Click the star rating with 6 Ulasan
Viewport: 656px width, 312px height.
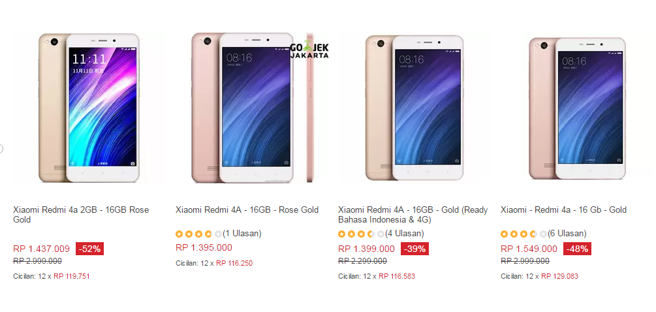pos(523,234)
